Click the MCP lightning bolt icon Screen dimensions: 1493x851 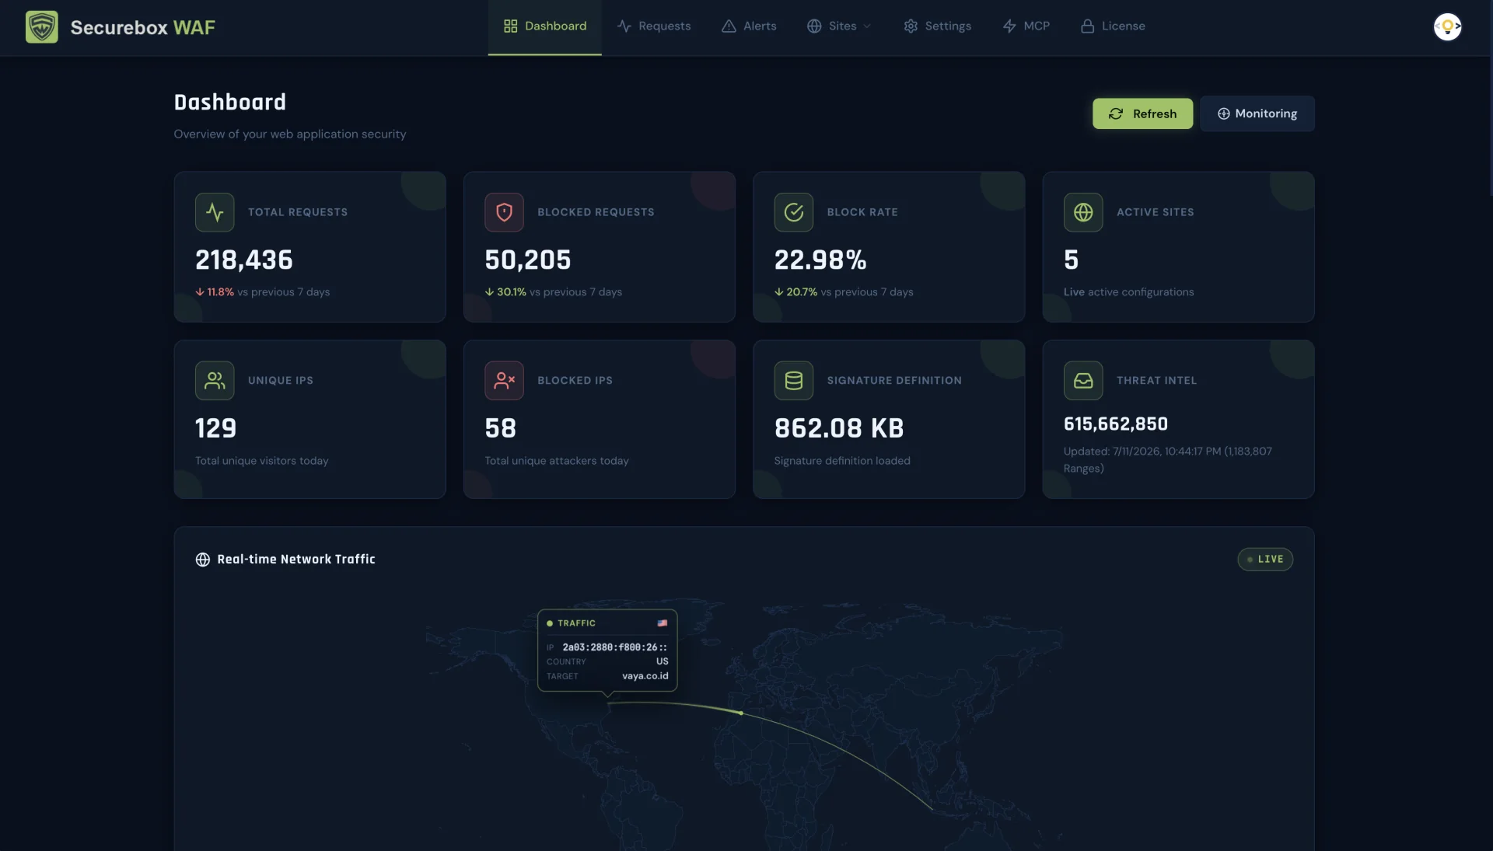pos(1009,26)
